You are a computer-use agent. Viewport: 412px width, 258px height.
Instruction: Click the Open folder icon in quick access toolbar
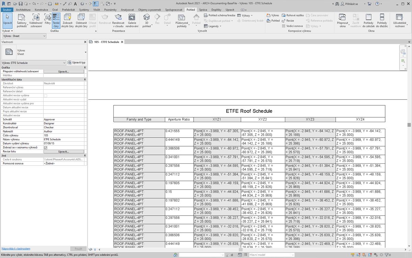pos(16,4)
